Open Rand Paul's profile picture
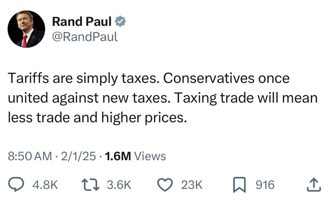This screenshot has width=330, height=208. tap(26, 29)
